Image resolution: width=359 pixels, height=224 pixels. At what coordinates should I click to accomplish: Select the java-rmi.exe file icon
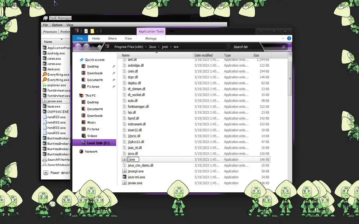(125, 177)
